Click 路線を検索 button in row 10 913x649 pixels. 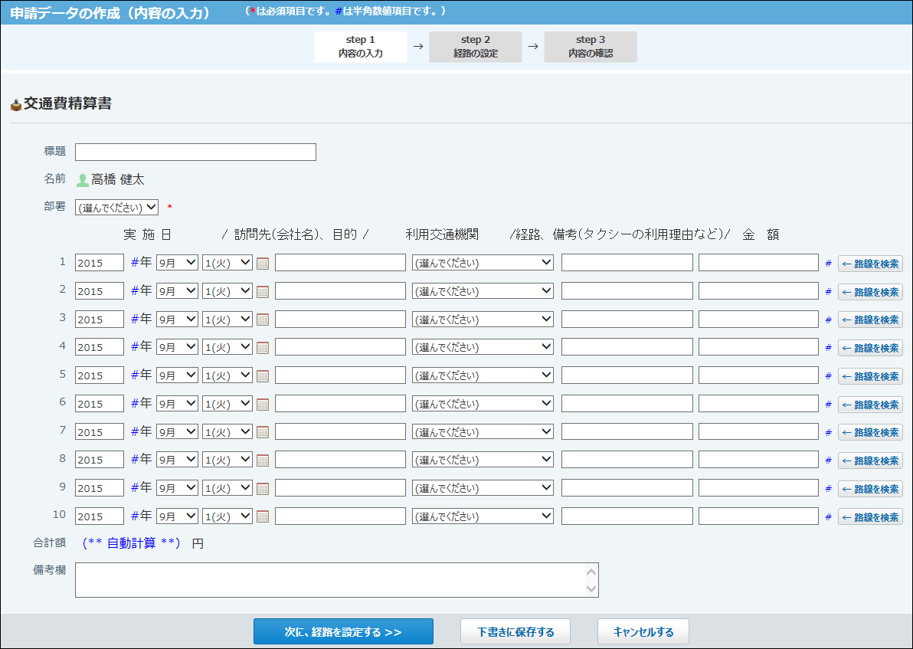[x=870, y=516]
